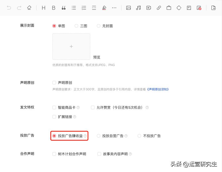Select the 三图 cover radio option
The image size is (222, 172).
[x=76, y=26]
